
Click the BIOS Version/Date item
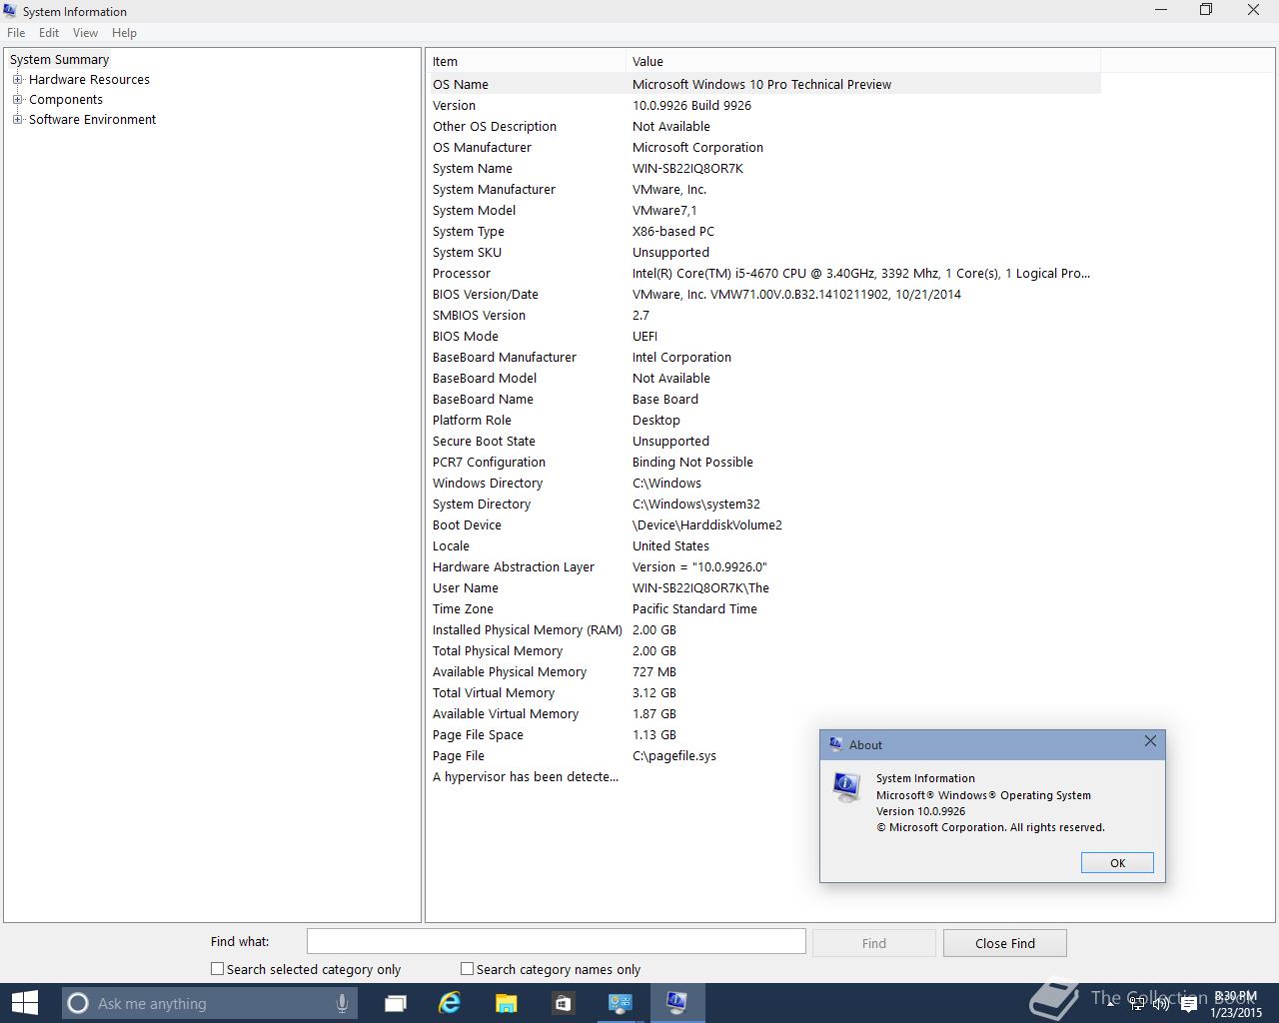pyautogui.click(x=485, y=294)
